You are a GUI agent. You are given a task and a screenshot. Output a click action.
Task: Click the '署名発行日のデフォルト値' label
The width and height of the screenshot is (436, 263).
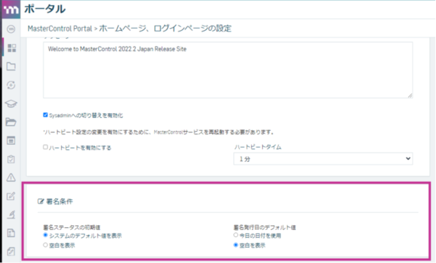(x=265, y=228)
